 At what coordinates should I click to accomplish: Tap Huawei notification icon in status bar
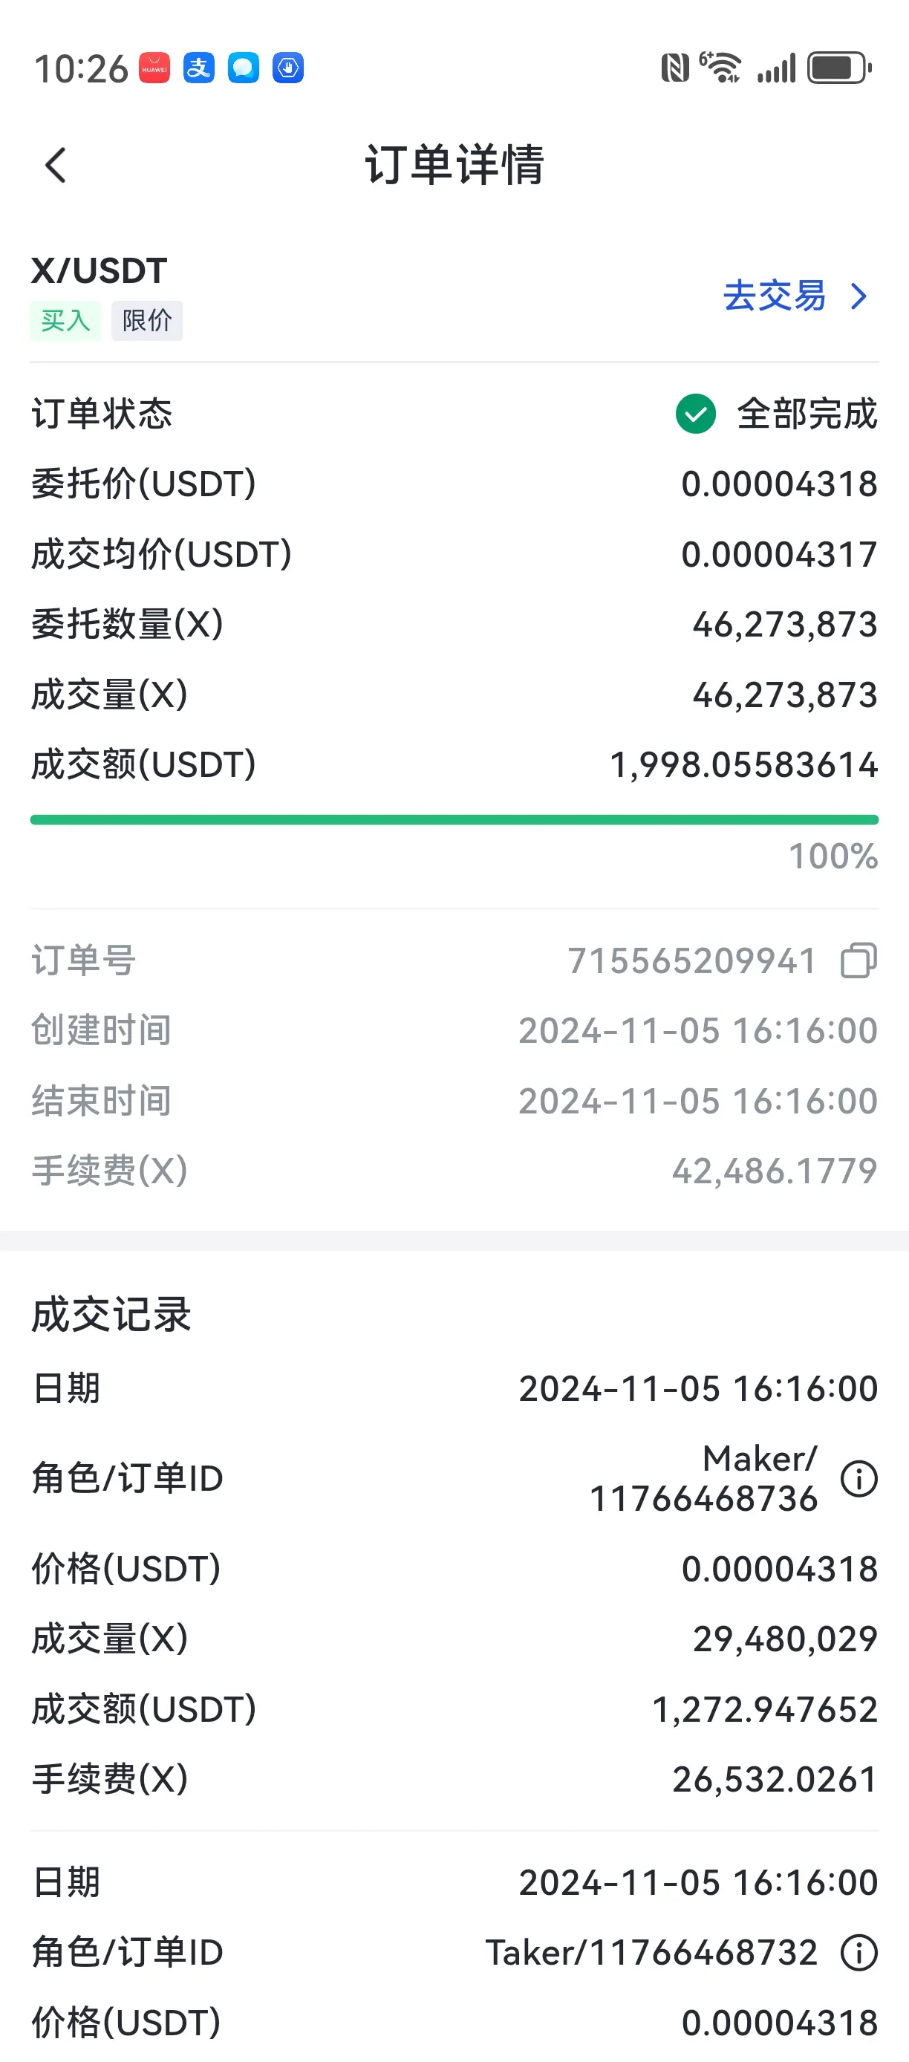pyautogui.click(x=154, y=68)
